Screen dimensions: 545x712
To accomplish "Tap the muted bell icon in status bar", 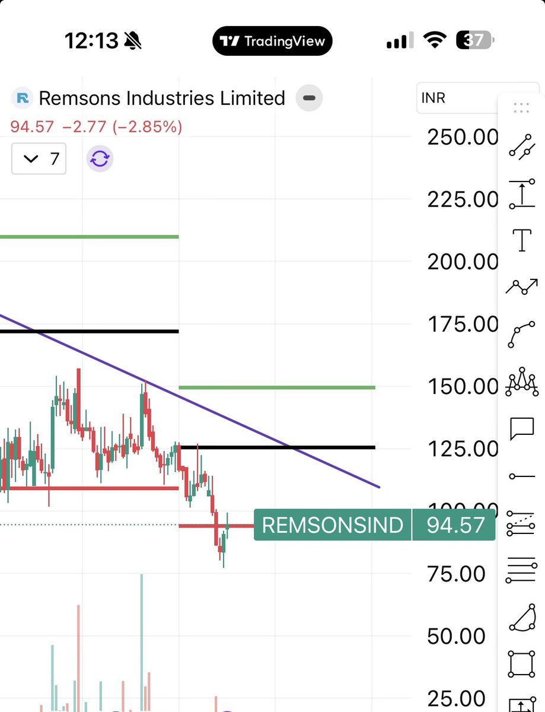I will pos(134,41).
